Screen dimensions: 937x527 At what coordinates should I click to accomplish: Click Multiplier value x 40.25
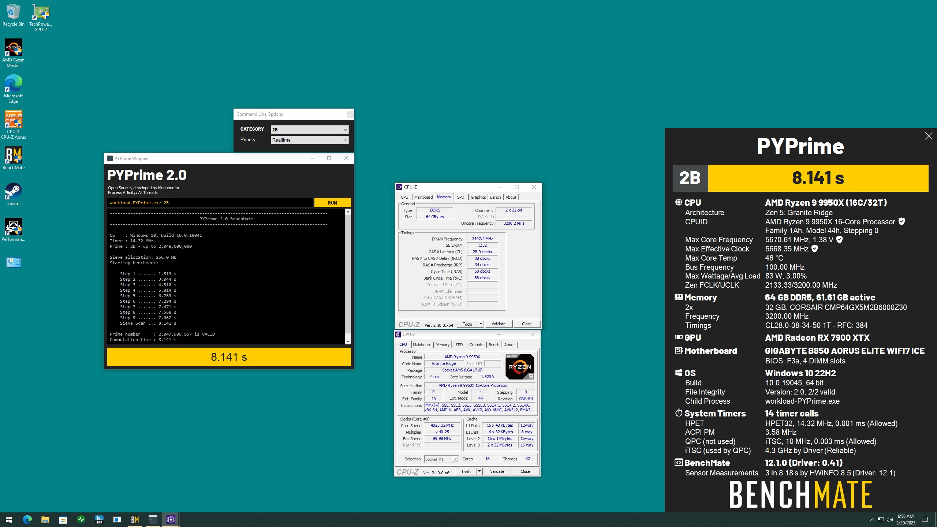(x=442, y=432)
